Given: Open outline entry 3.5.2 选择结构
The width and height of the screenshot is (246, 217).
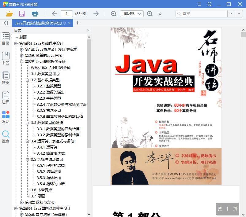Looking at the screenshot, I should [x=49, y=171].
